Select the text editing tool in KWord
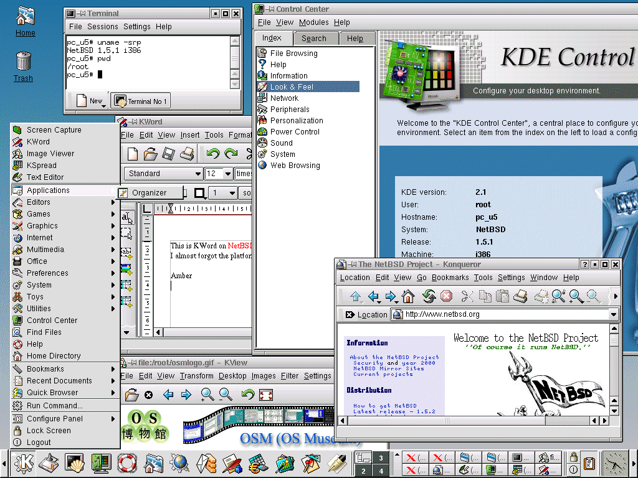638x478 pixels. (127, 218)
